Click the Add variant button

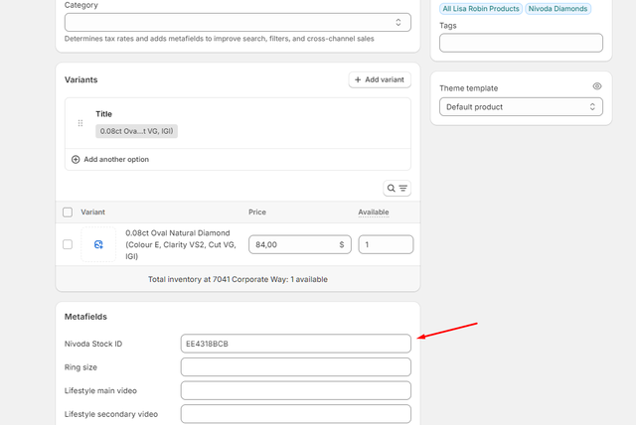[x=380, y=79]
